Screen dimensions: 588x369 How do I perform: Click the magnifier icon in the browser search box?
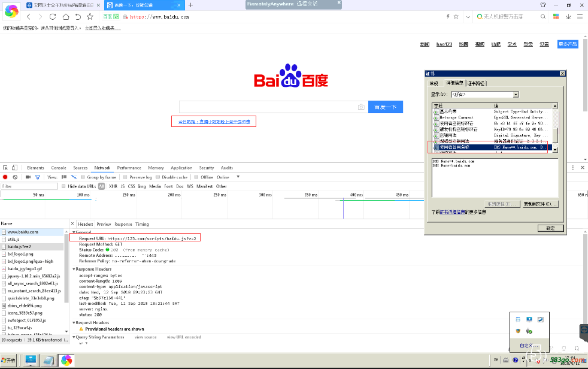tap(542, 17)
